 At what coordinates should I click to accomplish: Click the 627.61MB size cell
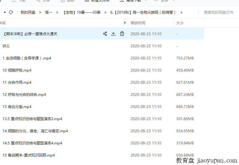coord(185,82)
